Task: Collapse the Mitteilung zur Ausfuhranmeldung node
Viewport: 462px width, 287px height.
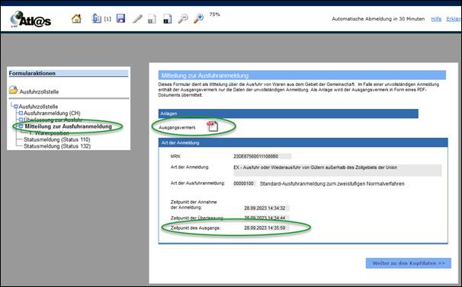Action: [x=21, y=126]
